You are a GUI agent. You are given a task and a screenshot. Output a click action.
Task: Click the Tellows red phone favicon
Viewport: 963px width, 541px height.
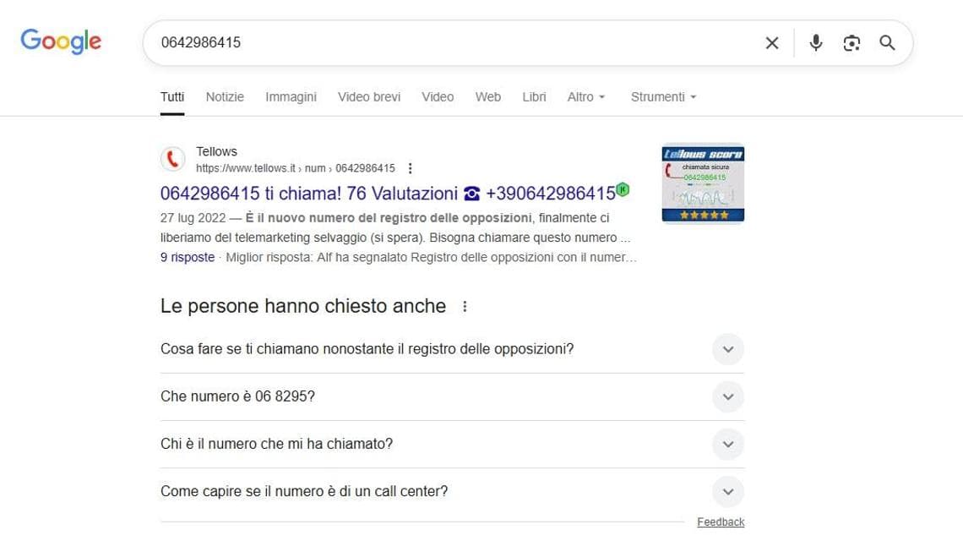coord(172,159)
